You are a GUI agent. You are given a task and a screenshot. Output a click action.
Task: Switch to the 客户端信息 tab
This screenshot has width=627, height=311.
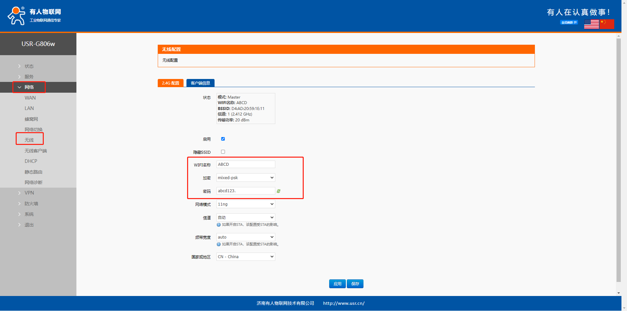point(200,83)
